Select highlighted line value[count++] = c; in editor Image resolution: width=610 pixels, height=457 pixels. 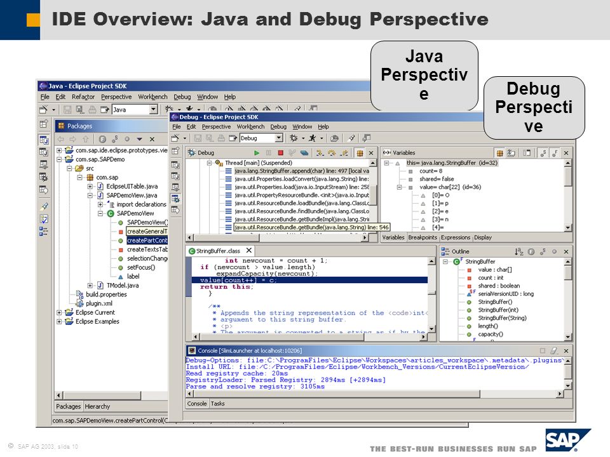tap(309, 280)
